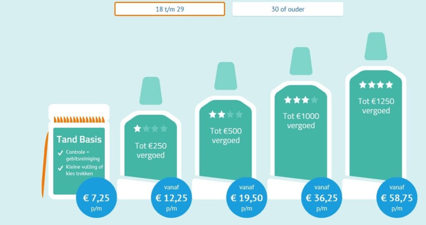Click the one-star rating icon
The width and height of the screenshot is (426, 225).
[x=150, y=129]
